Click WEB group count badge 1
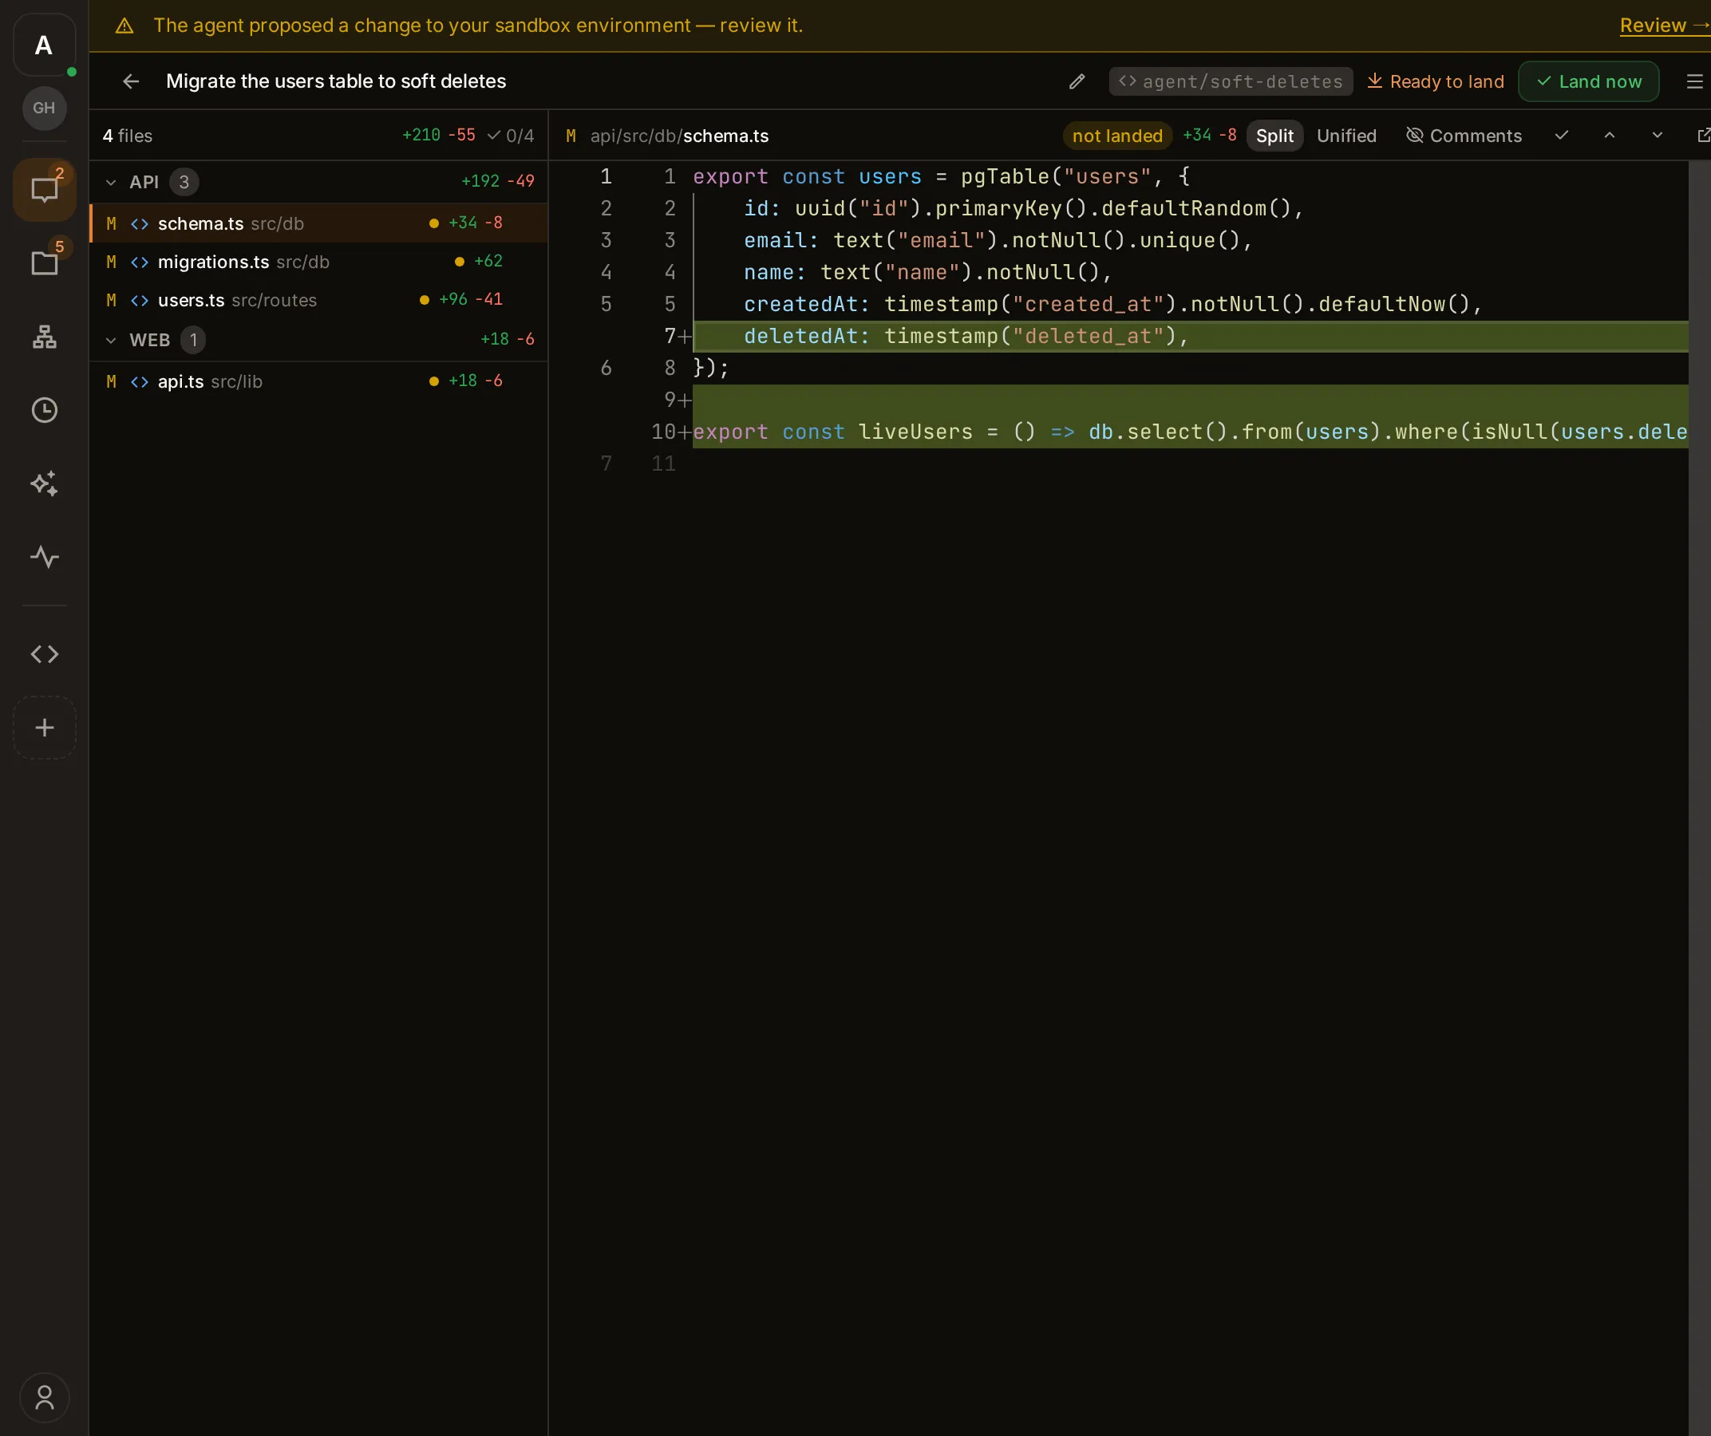The width and height of the screenshot is (1711, 1436). (193, 340)
